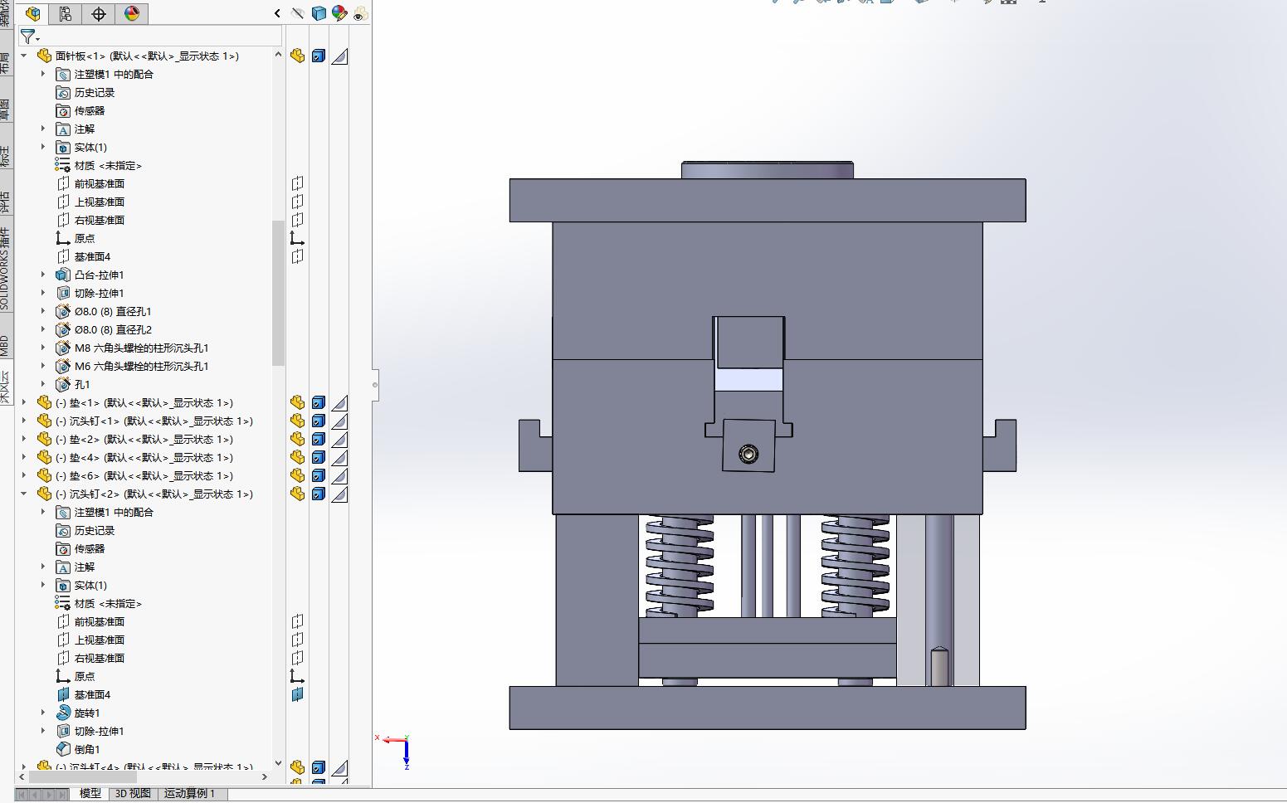The width and height of the screenshot is (1287, 803).
Task: Select 切除-拉伸1 under 沉头钉<2>
Action: click(x=99, y=731)
